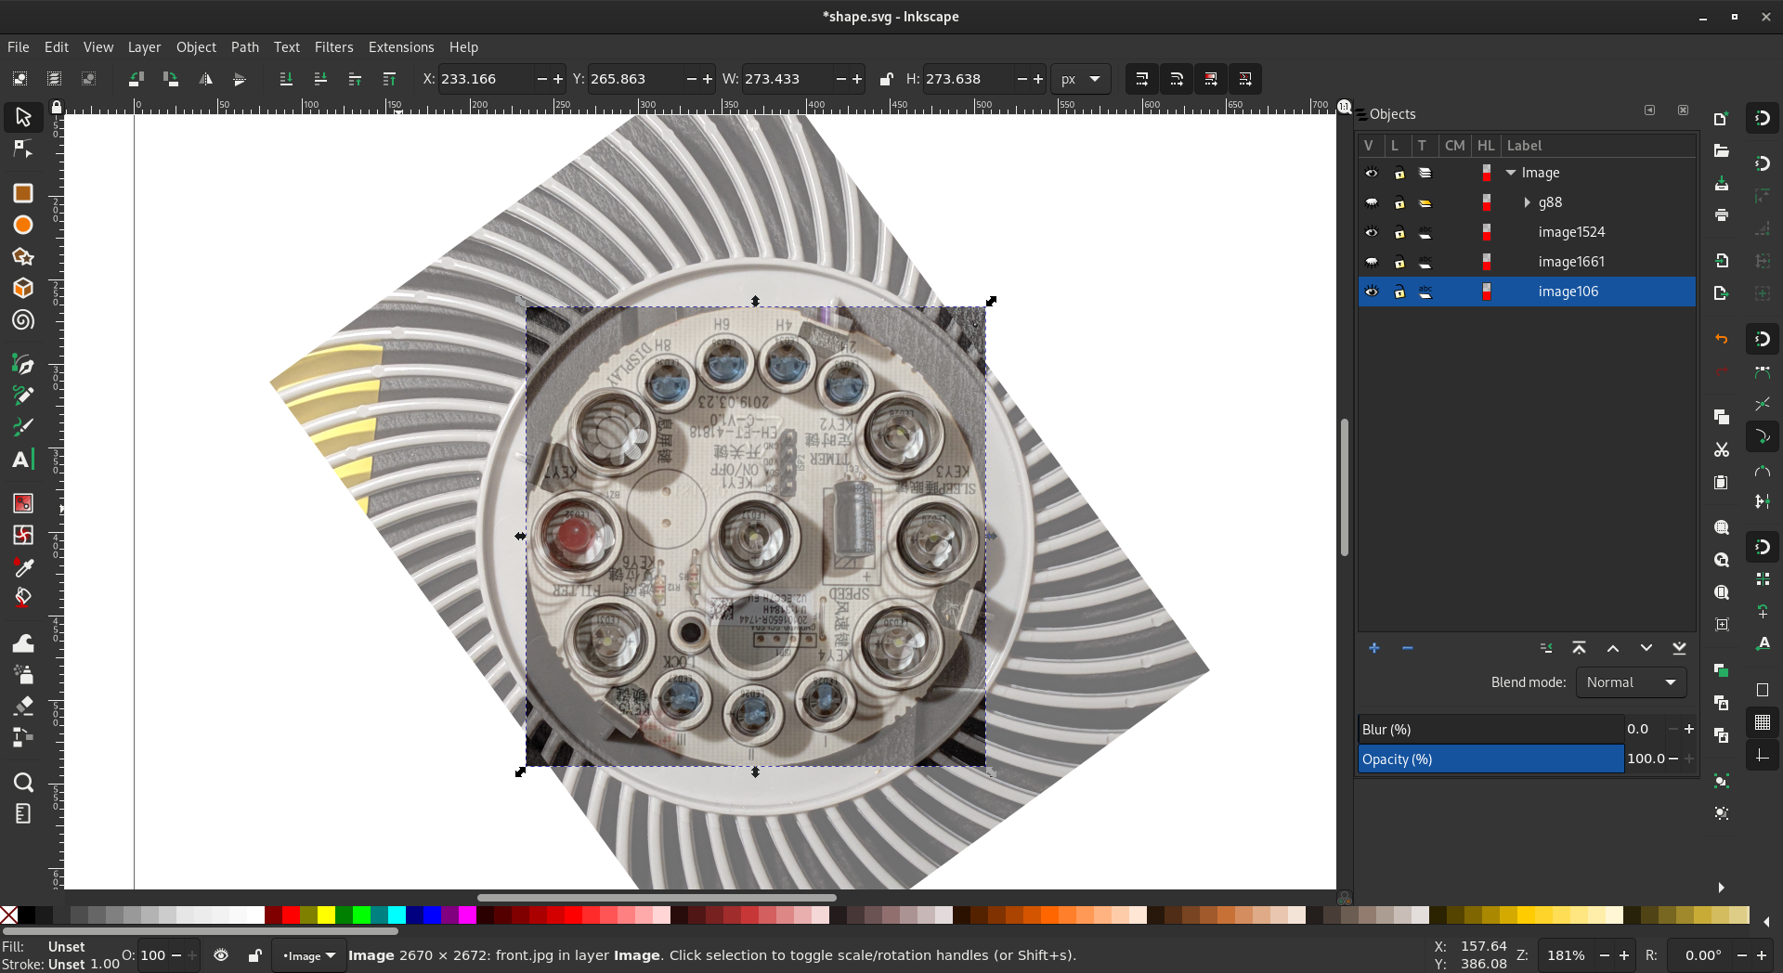Toggle visibility of image1524
The image size is (1783, 973).
tap(1371, 232)
